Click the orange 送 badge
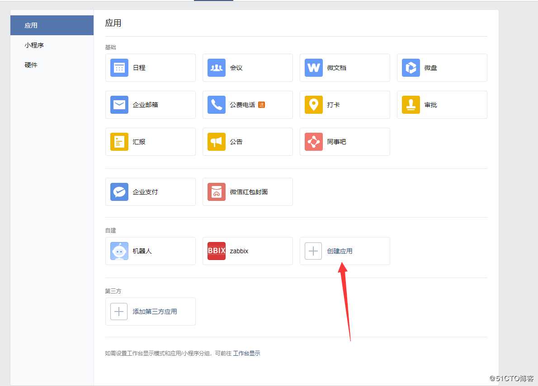This screenshot has width=538, height=386. coord(261,105)
